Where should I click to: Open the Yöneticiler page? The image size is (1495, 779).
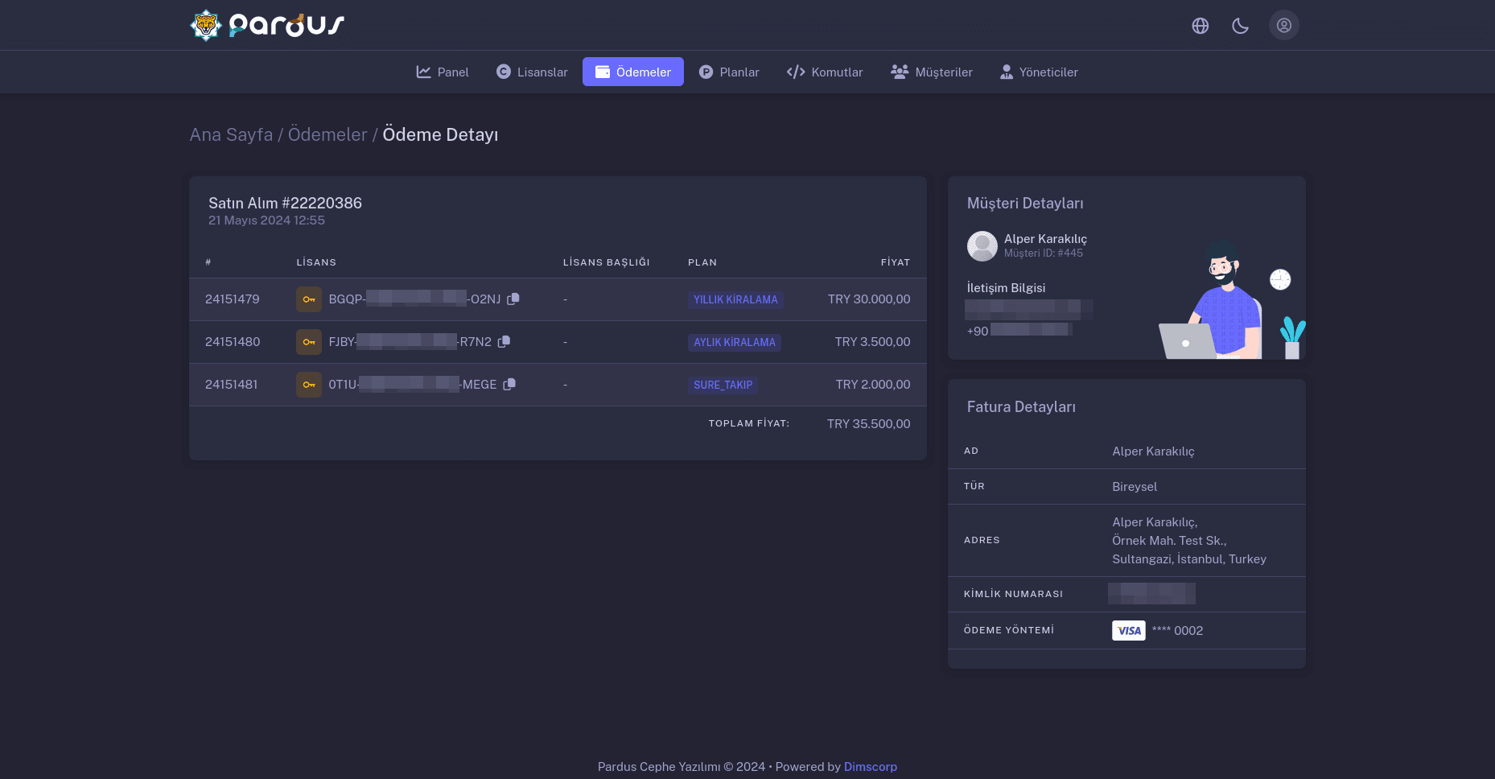[1039, 72]
